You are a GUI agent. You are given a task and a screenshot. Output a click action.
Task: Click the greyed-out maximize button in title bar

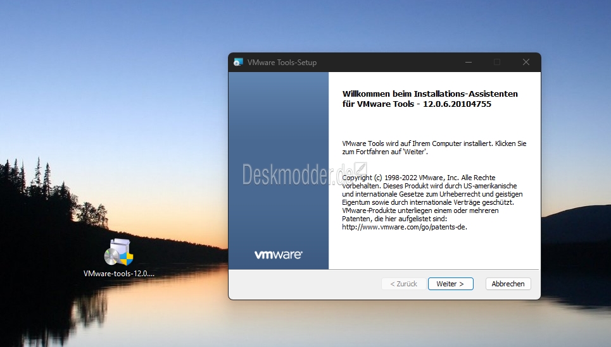click(x=497, y=62)
